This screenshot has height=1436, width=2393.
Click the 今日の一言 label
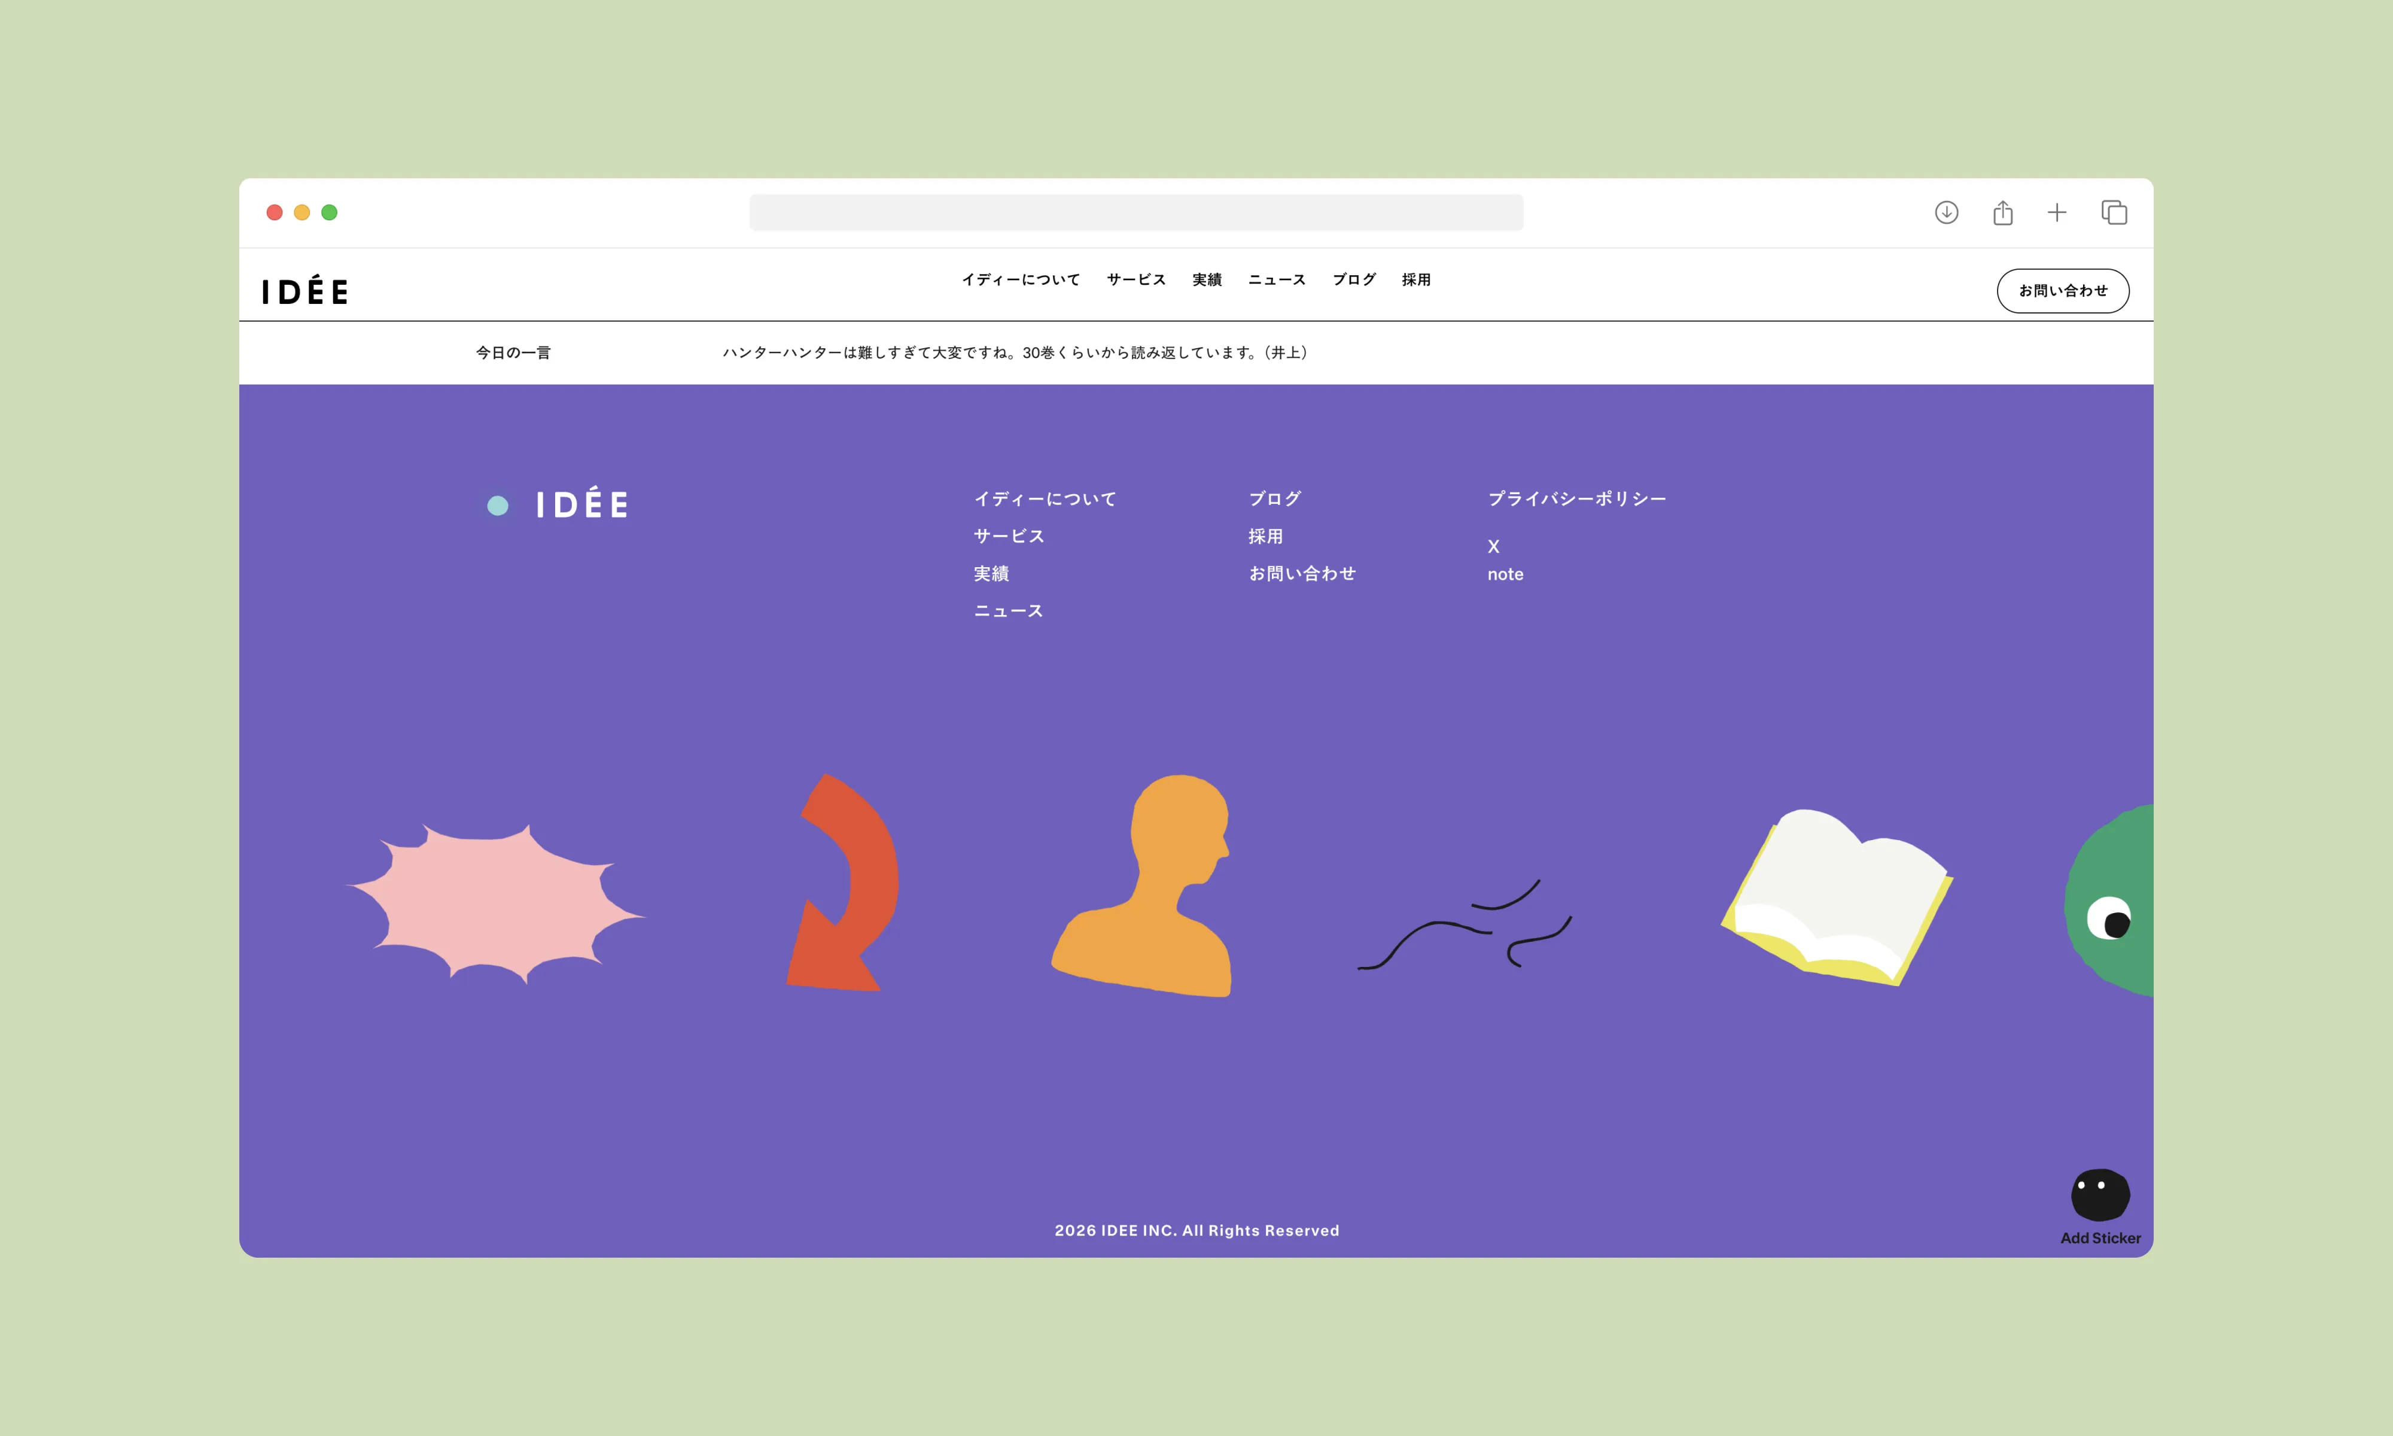coord(513,352)
